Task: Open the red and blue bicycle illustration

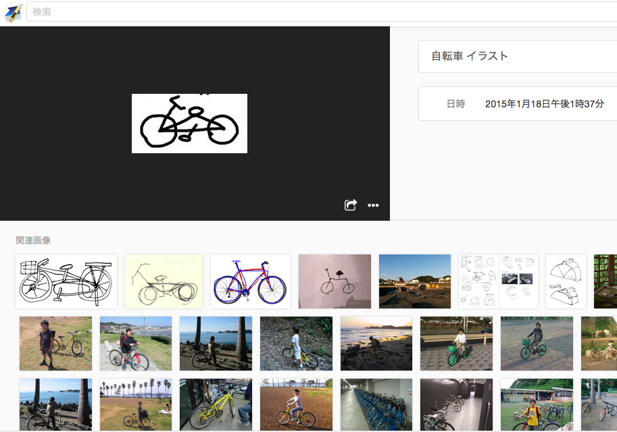Action: [x=251, y=281]
